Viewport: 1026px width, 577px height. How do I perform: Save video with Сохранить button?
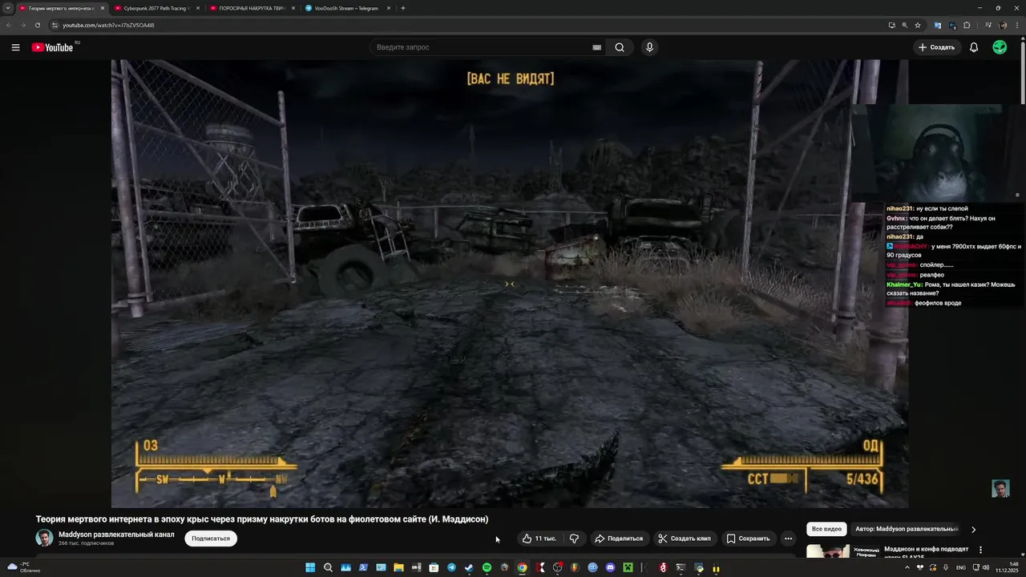748,539
